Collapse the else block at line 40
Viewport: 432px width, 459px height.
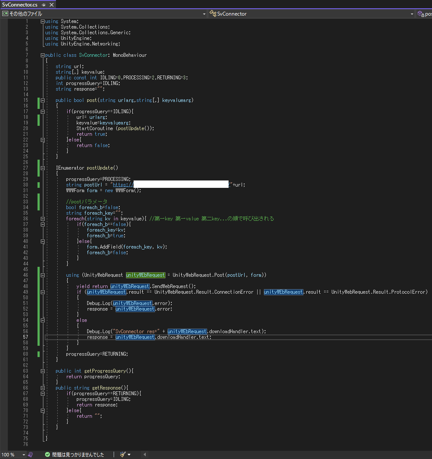[x=43, y=241]
